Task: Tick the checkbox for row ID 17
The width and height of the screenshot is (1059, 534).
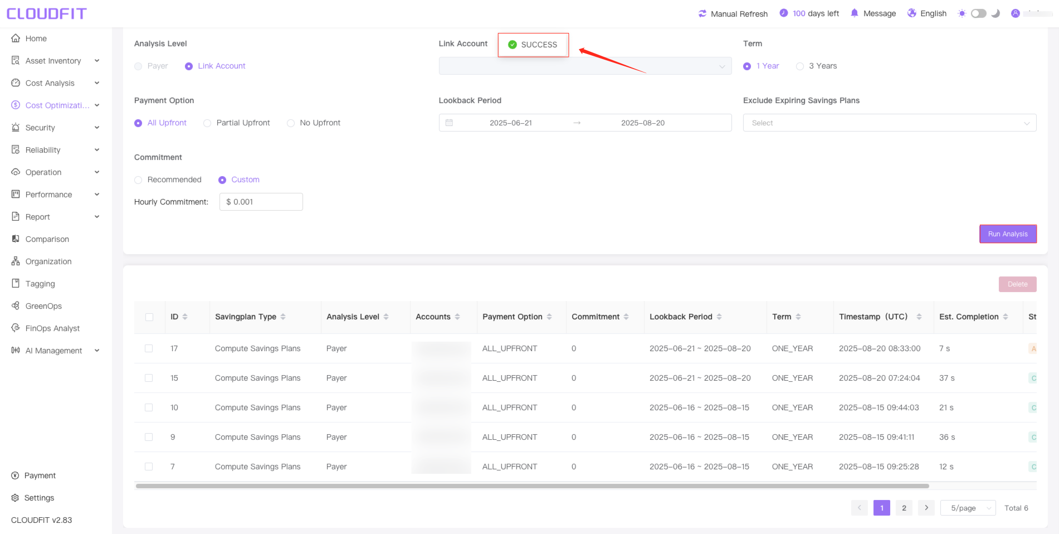Action: coord(149,348)
